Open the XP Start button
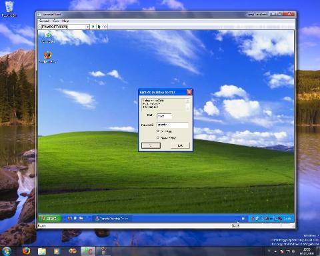Screen dimensions: 320x256 (x=50, y=219)
